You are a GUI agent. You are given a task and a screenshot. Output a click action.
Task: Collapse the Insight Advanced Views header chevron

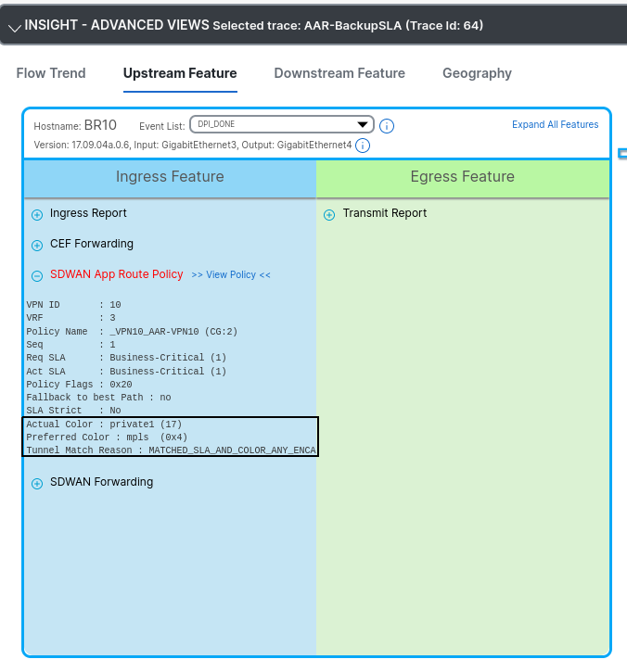click(13, 27)
